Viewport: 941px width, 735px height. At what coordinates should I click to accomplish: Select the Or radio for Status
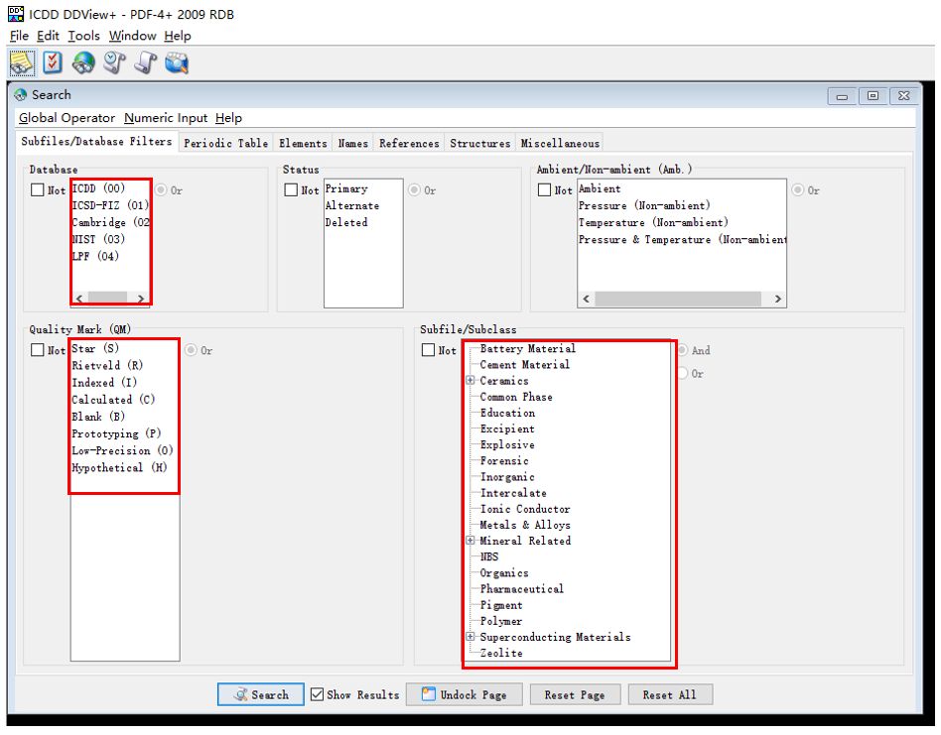(x=414, y=190)
